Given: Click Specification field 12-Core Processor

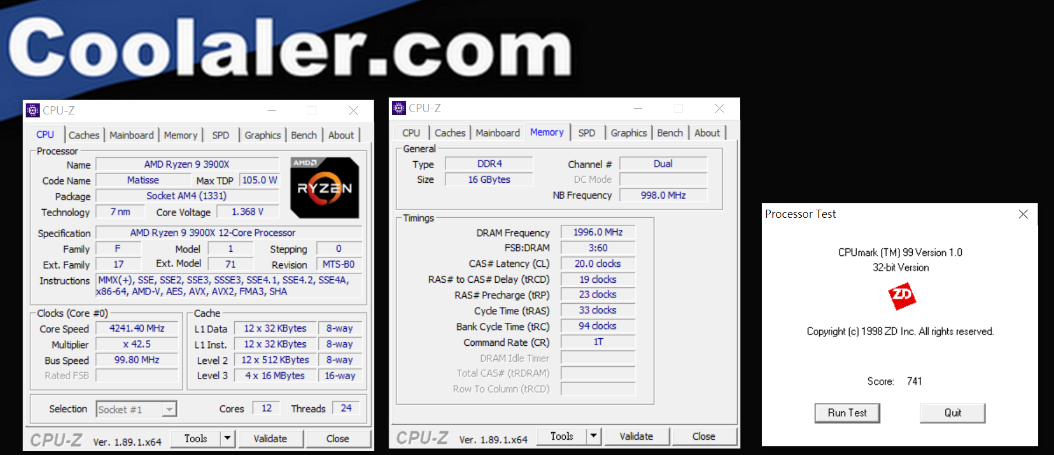Looking at the screenshot, I should tap(228, 232).
